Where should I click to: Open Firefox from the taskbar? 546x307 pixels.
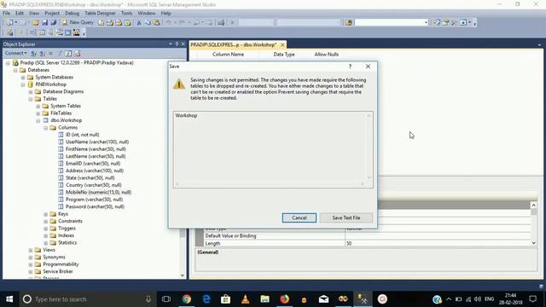click(x=284, y=299)
